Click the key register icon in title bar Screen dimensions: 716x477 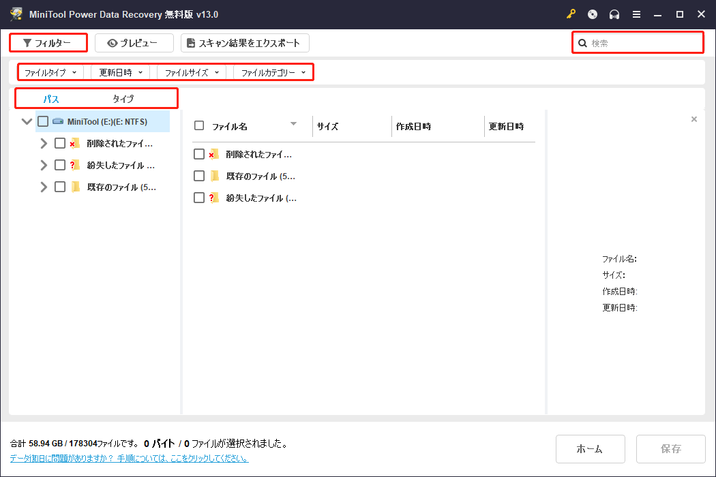click(571, 14)
